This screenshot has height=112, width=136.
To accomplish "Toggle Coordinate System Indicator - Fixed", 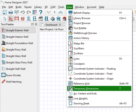I will (99, 74).
